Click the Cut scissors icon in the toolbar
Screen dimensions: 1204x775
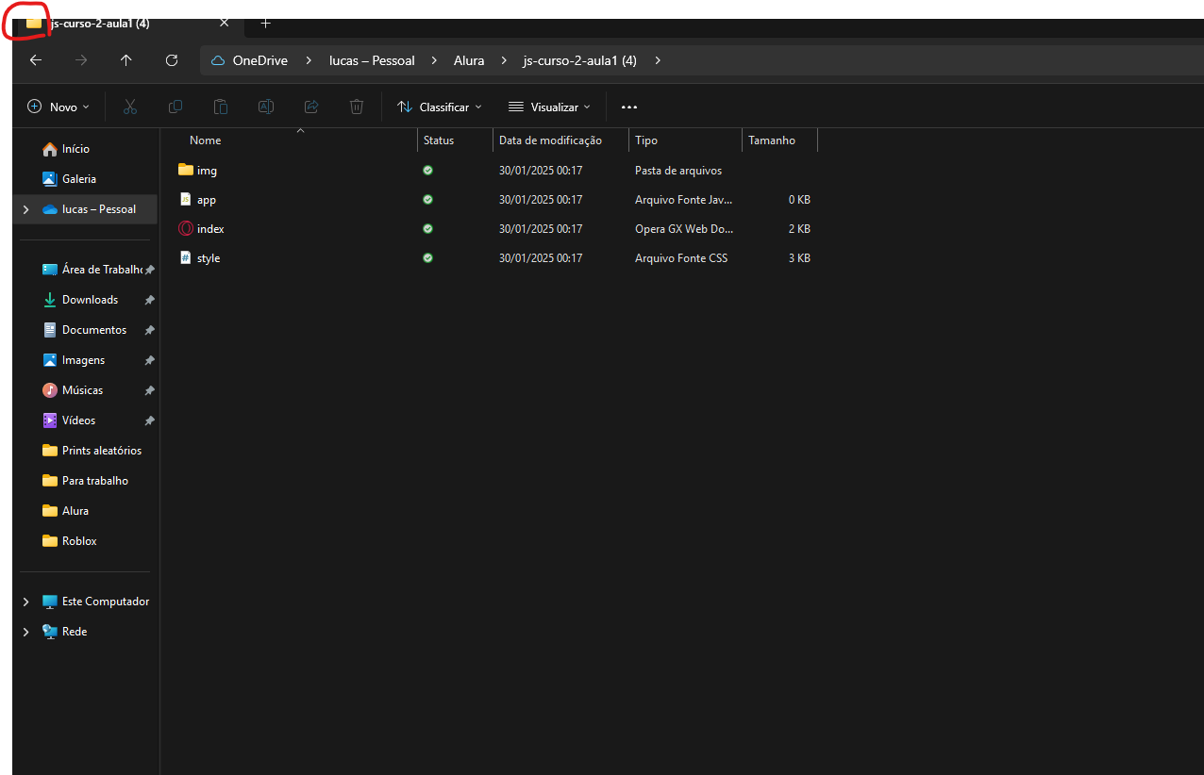pyautogui.click(x=130, y=107)
